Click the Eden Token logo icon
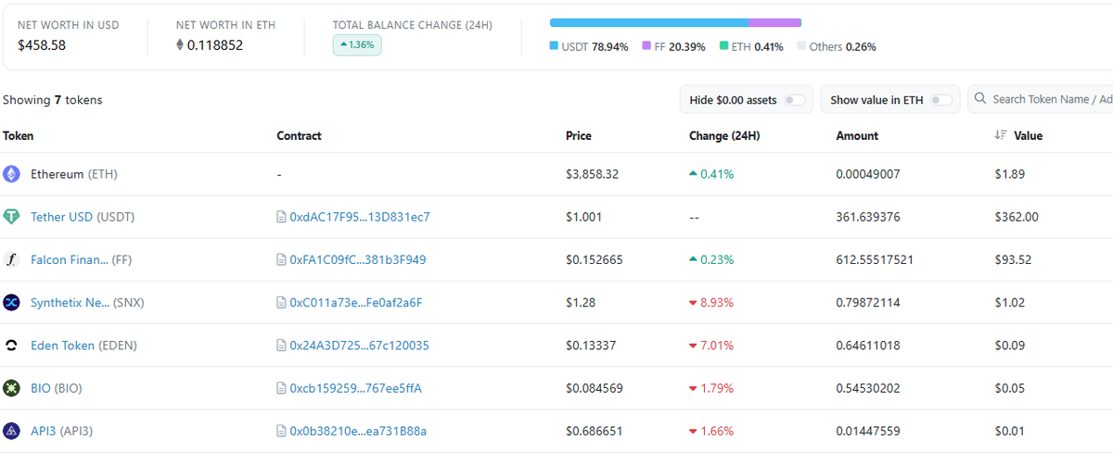This screenshot has width=1113, height=465. pos(11,346)
